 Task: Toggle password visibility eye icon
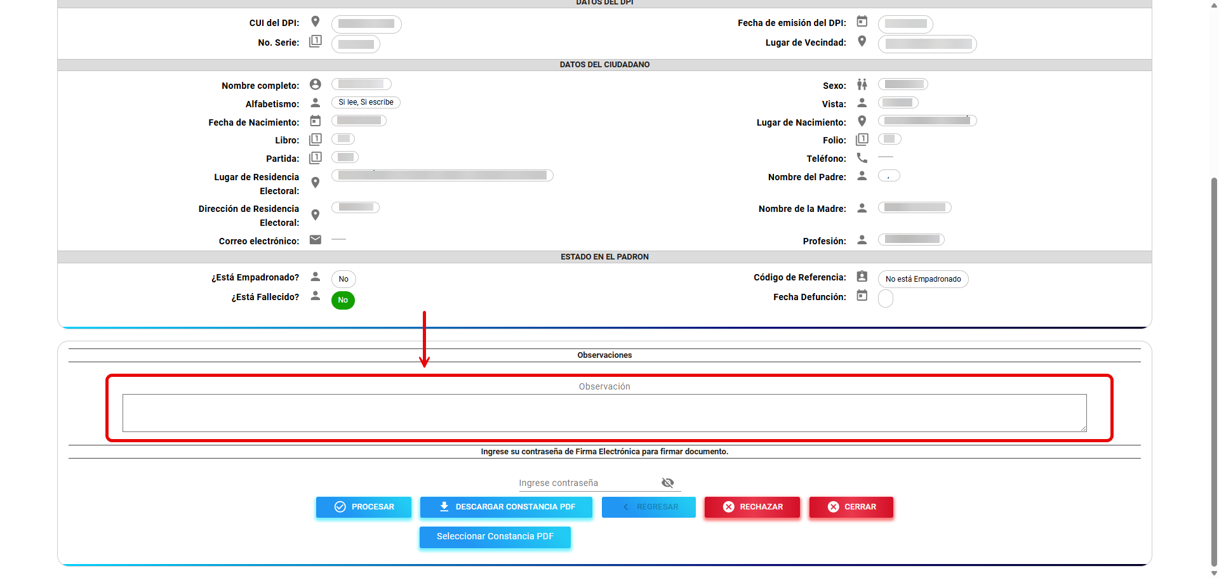click(667, 483)
